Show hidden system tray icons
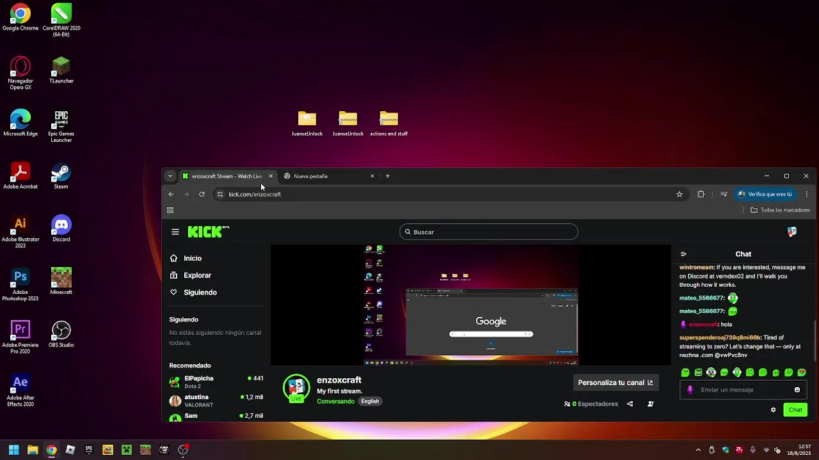 pyautogui.click(x=698, y=450)
